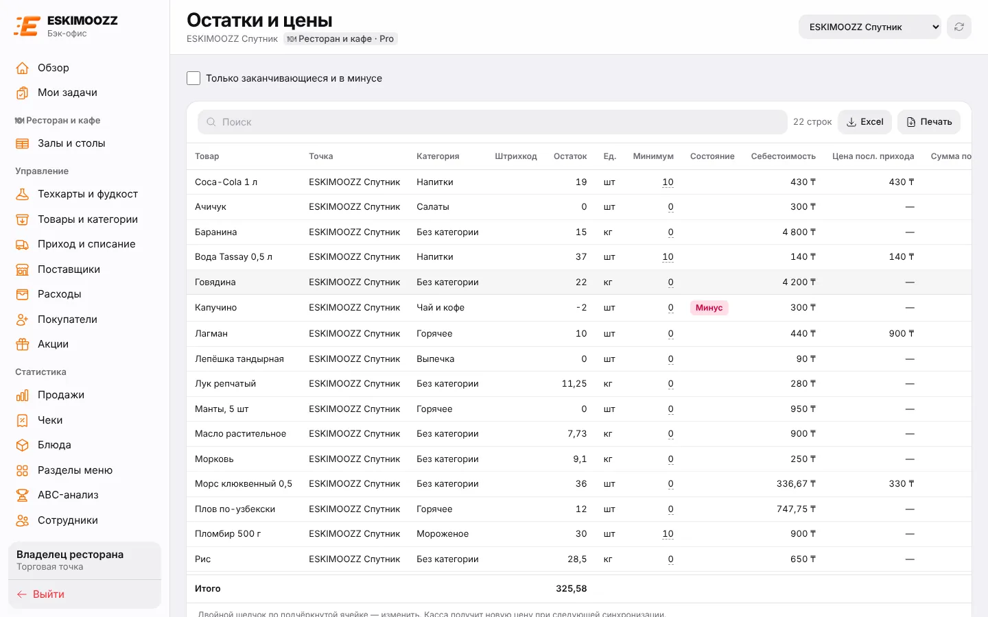The height and width of the screenshot is (617, 988).
Task: Click the Залы и столы table icon
Action: point(23,143)
